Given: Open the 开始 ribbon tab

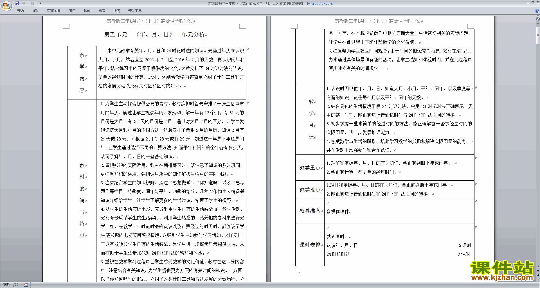Looking at the screenshot, I should tap(20, 11).
